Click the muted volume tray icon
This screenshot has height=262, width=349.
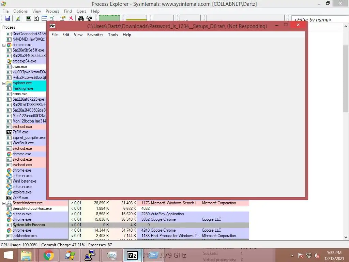click(317, 256)
